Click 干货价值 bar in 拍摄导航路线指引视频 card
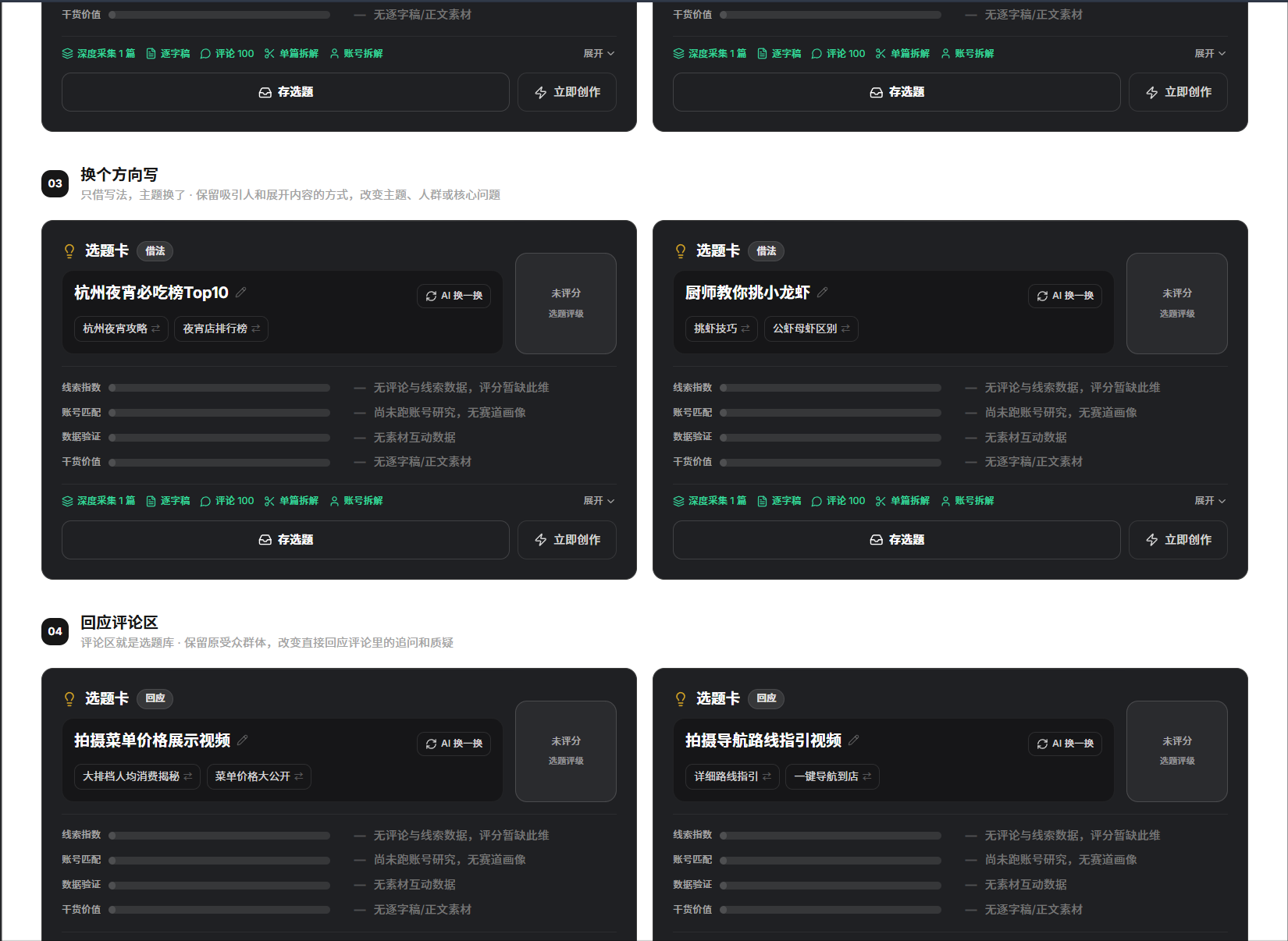The width and height of the screenshot is (1288, 941). pyautogui.click(x=831, y=910)
